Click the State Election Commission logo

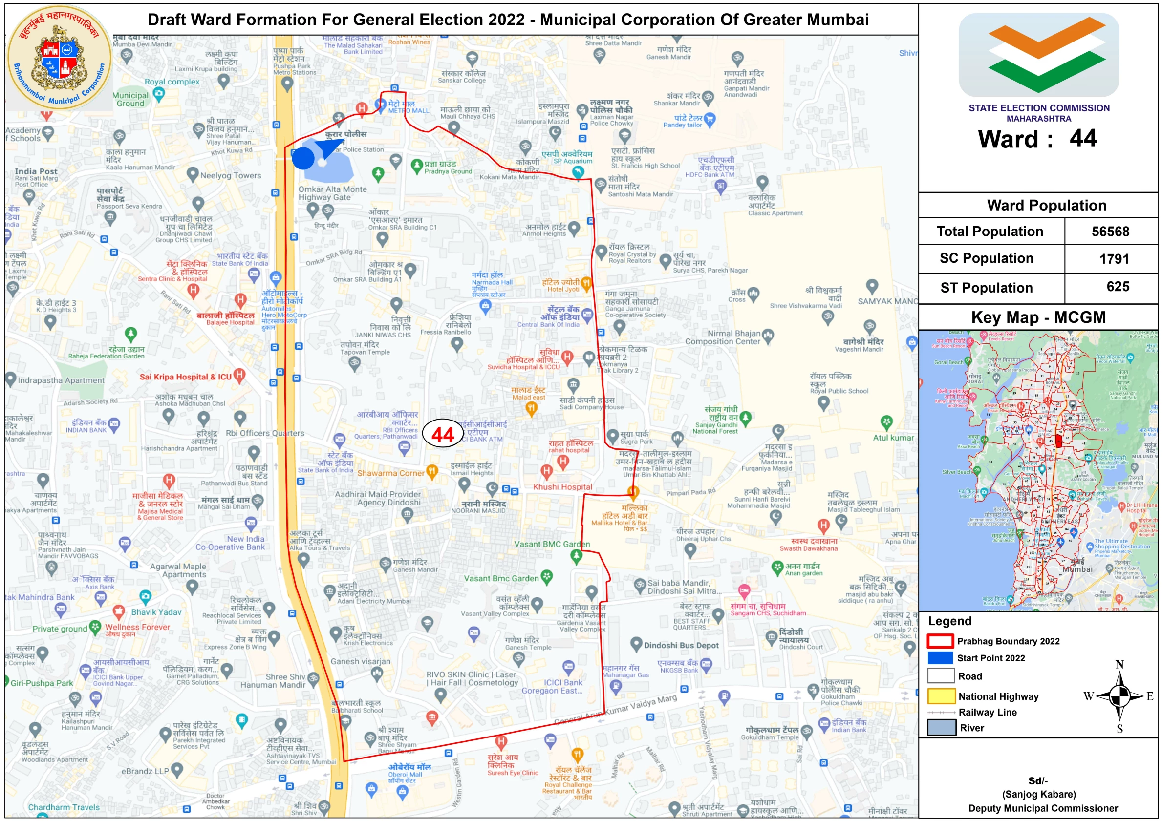pos(1038,55)
